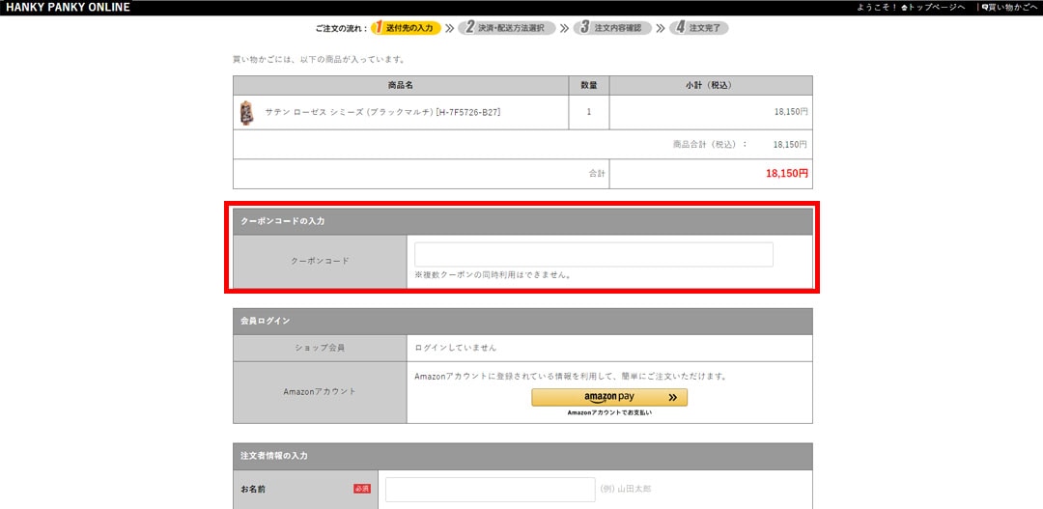1043x509 pixels.
Task: Click the 必須 required badge by name
Action: [362, 489]
